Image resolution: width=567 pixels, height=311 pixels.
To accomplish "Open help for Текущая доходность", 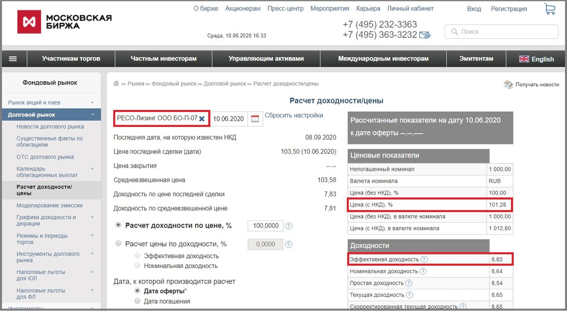I will pos(409,295).
